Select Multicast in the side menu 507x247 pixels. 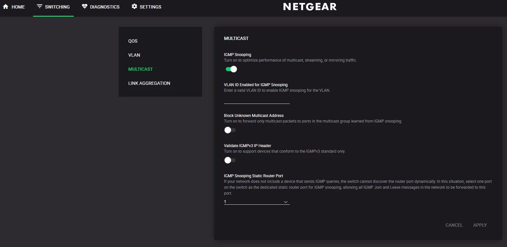141,69
